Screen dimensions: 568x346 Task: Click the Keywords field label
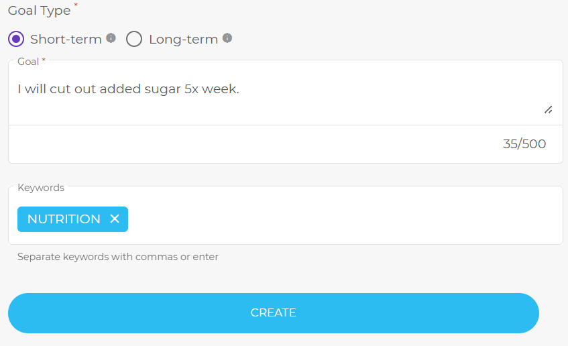coord(40,188)
